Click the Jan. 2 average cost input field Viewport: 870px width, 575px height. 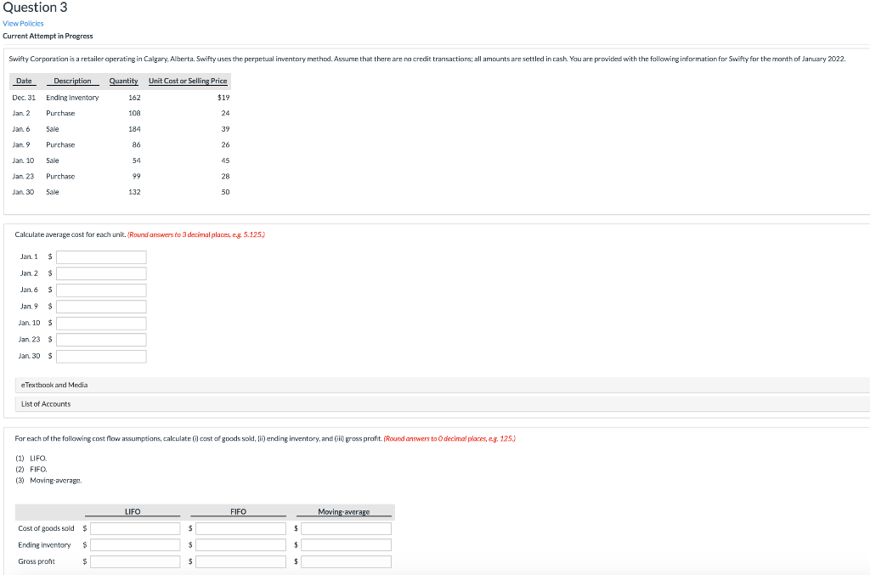[101, 273]
